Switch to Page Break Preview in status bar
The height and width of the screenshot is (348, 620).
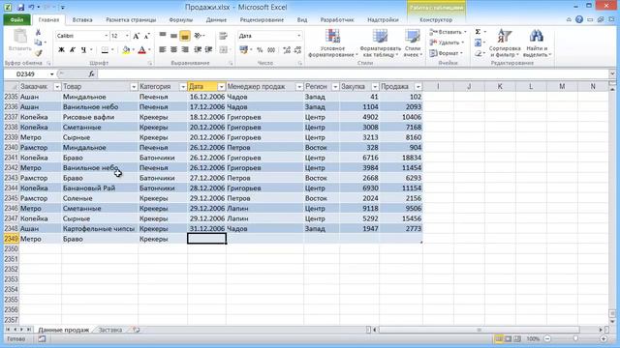click(516, 339)
